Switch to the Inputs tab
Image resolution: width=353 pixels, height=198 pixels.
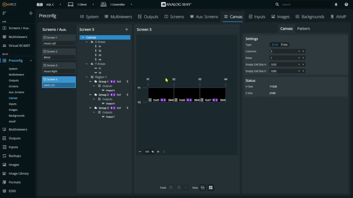(x=257, y=17)
